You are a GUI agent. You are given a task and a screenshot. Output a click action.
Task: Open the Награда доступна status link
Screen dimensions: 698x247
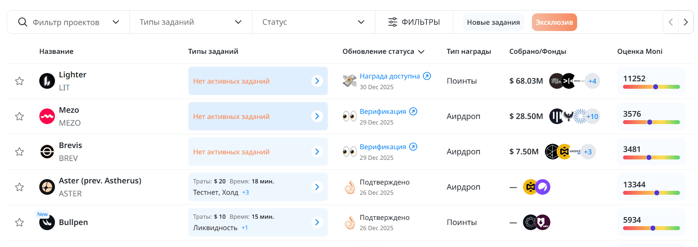(390, 76)
